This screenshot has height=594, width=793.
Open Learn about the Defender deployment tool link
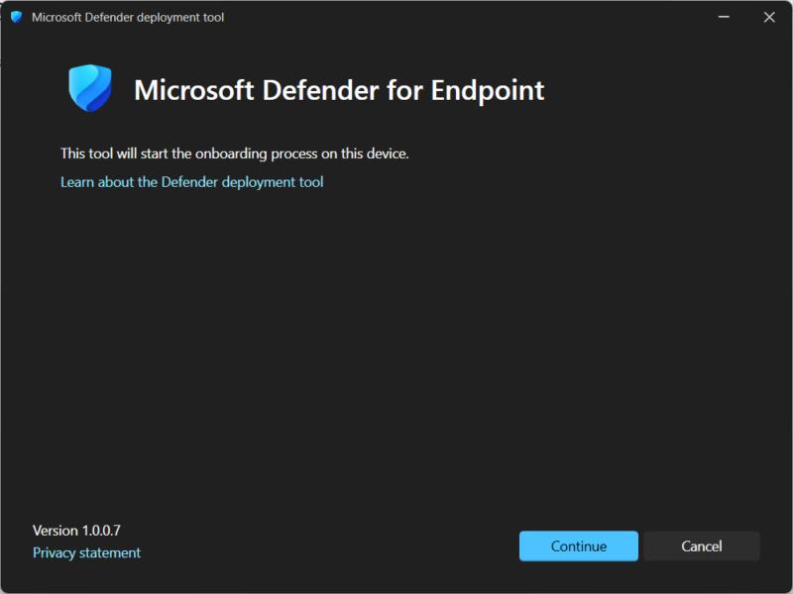point(191,182)
